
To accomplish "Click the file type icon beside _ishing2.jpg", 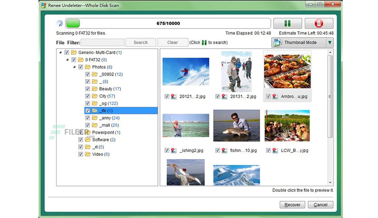I will click(x=174, y=150).
